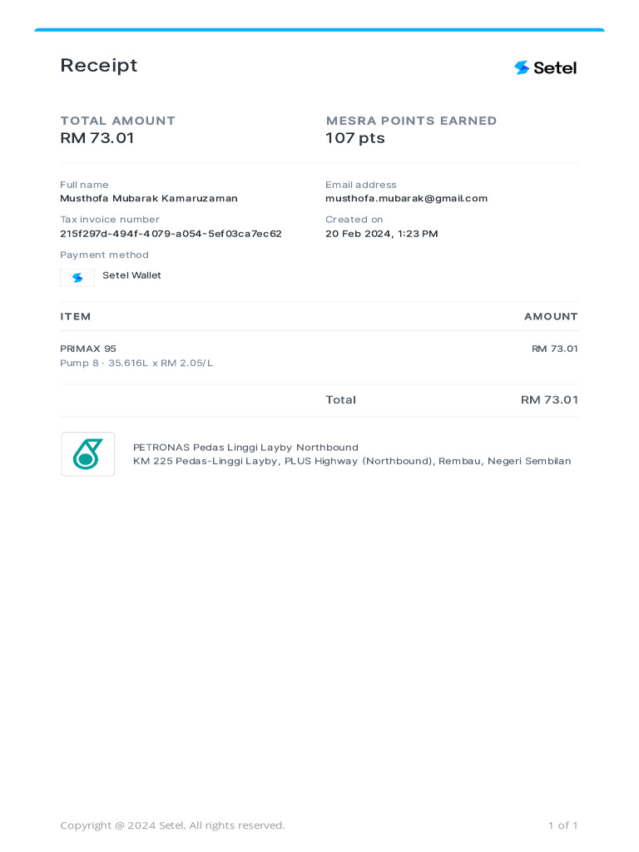639x852 pixels.
Task: Click the PETRONAS station logo
Action: pyautogui.click(x=88, y=454)
